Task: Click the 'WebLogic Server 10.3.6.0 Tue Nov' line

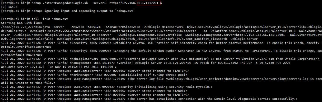Action: coord(59,67)
